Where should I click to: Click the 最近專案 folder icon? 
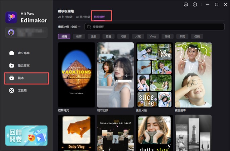[x=12, y=65]
